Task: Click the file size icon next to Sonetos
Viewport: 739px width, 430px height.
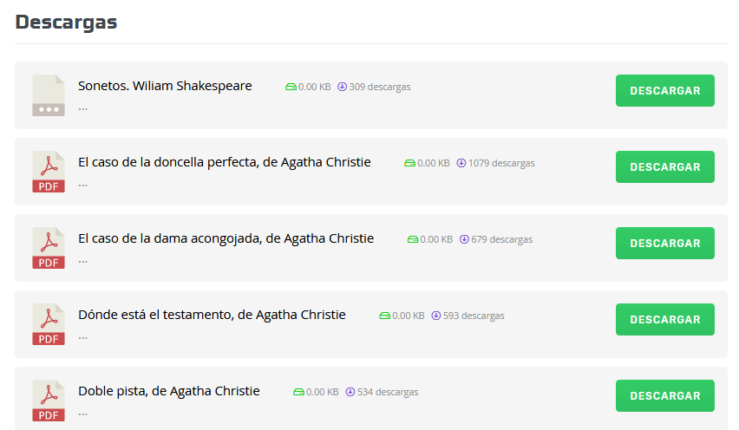Action: click(291, 87)
